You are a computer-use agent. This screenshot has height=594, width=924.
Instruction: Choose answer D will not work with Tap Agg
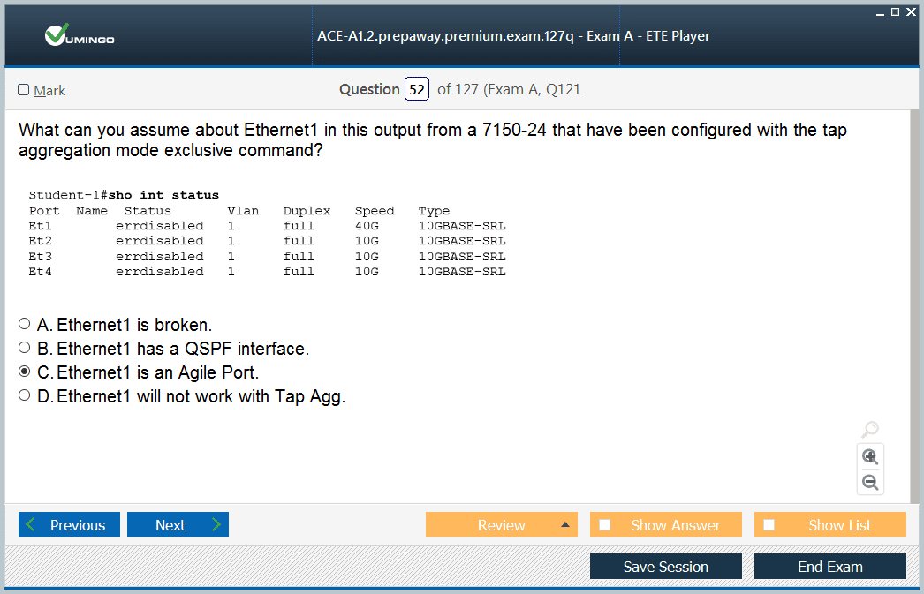[24, 395]
